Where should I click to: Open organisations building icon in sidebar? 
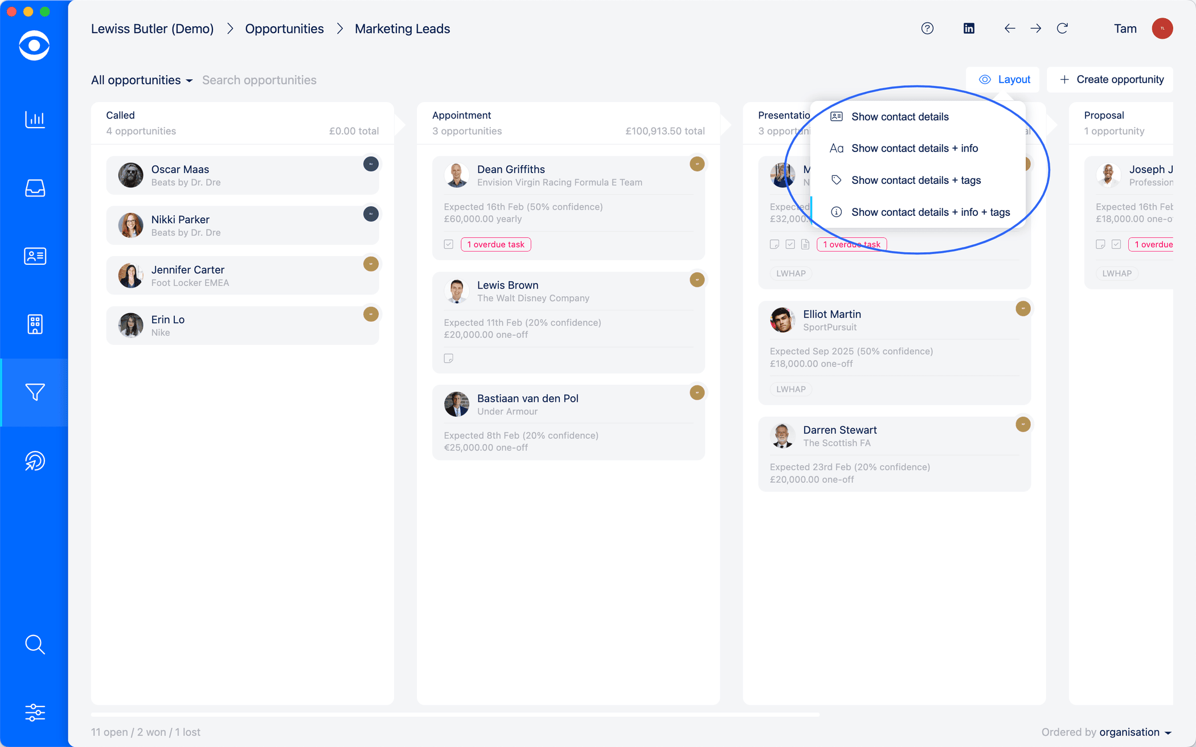click(35, 324)
